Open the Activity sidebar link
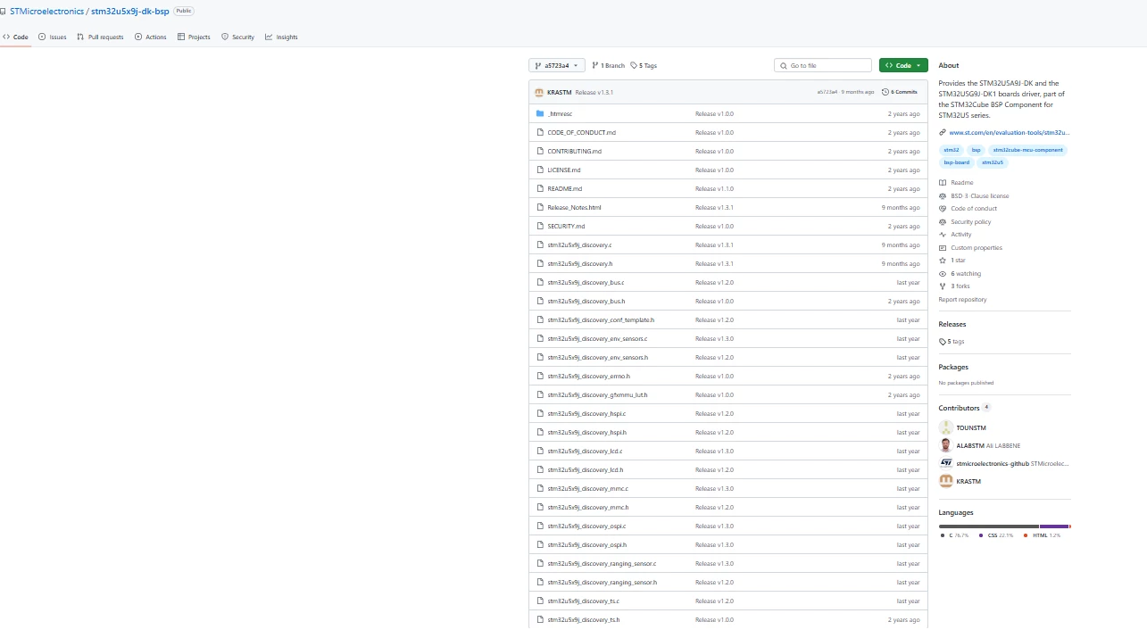This screenshot has height=630, width=1147. coord(955,234)
